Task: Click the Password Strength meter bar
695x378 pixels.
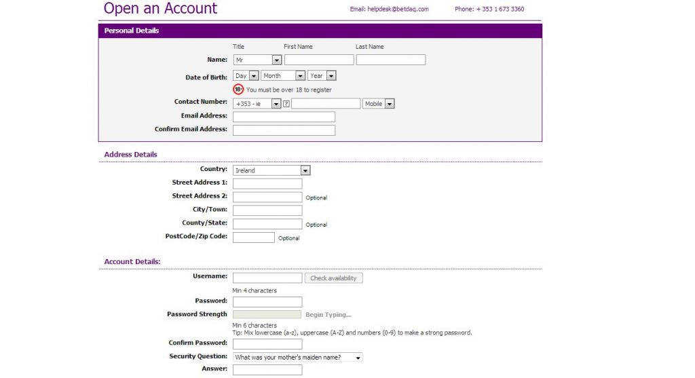Action: tap(267, 315)
